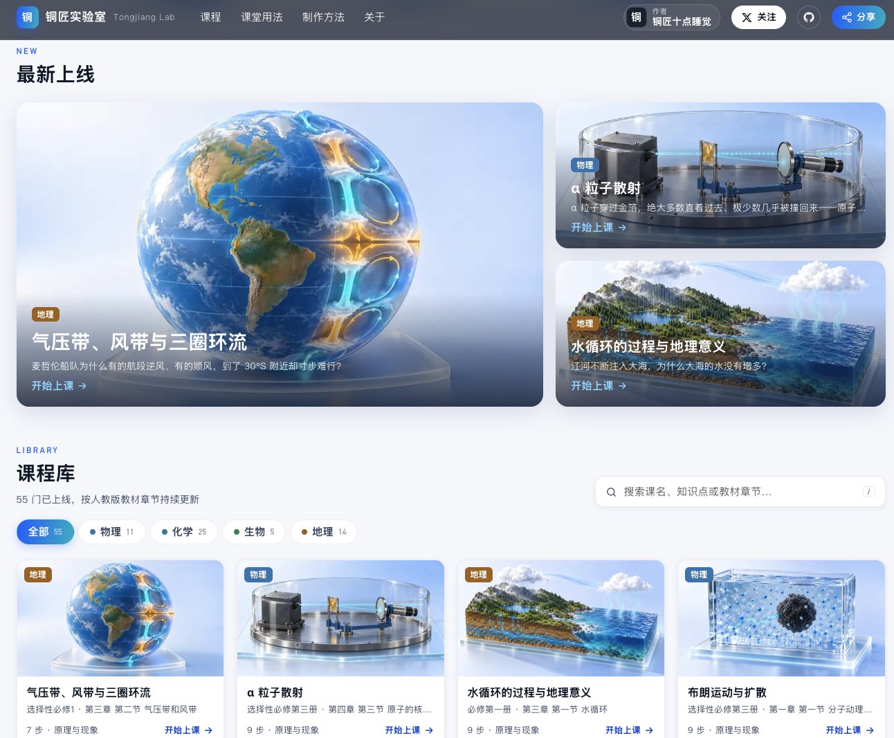The height and width of the screenshot is (738, 894).
Task: Click the 铜匠实验室 site title
Action: coord(75,17)
